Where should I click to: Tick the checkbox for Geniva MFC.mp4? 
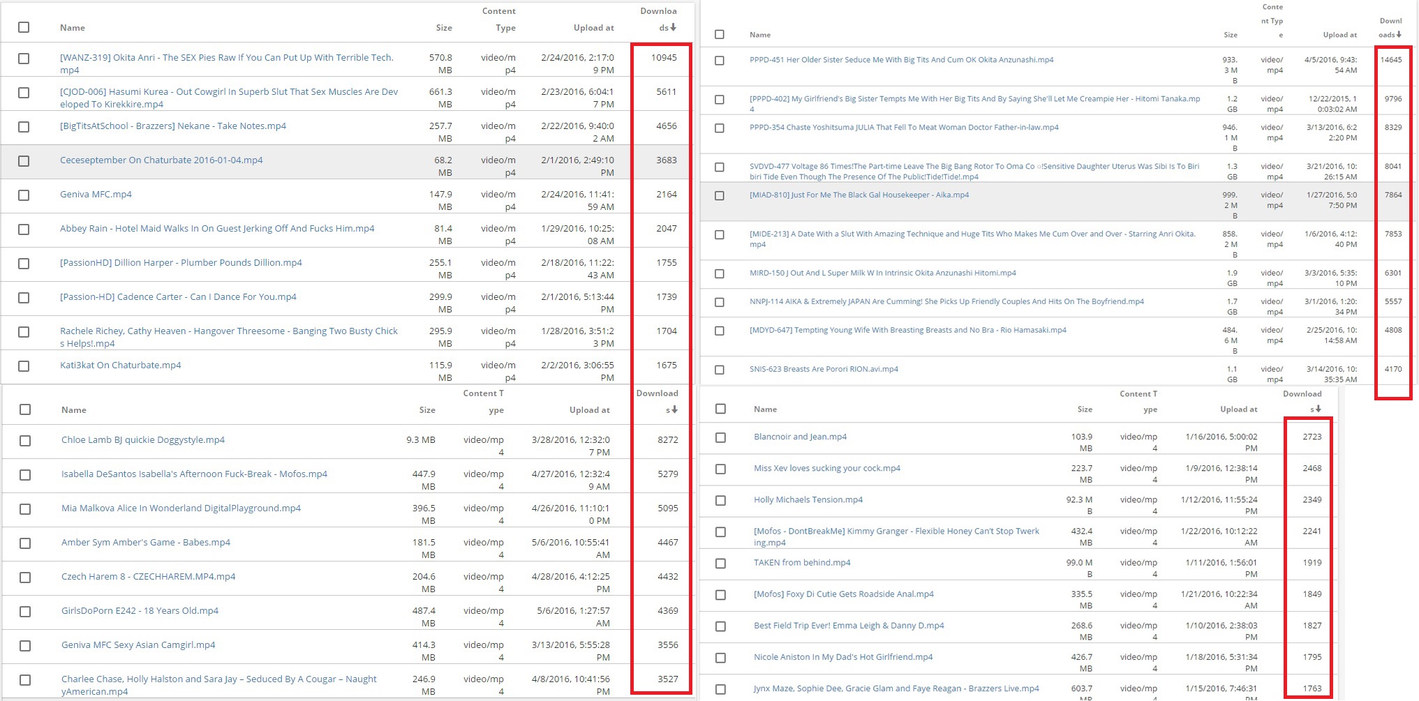(x=24, y=195)
